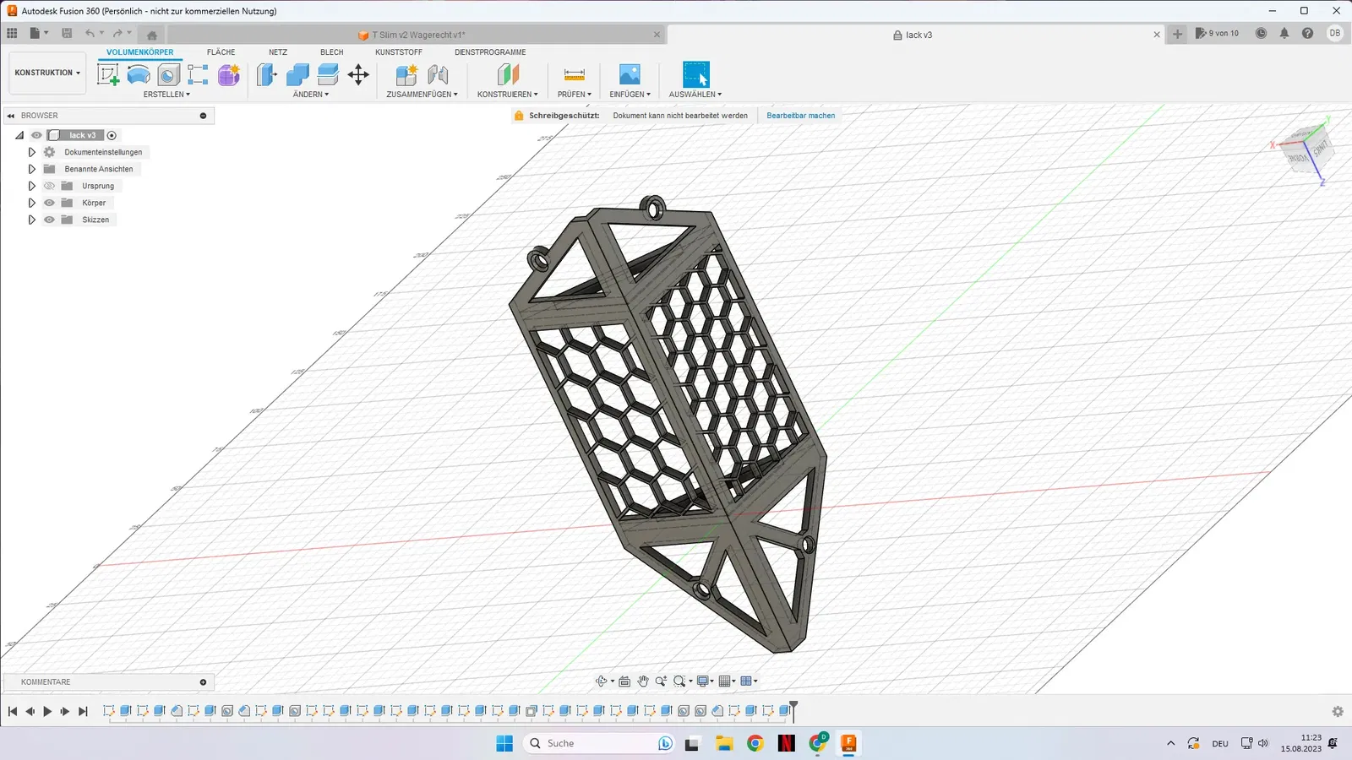
Task: Activate the Pan hand tool
Action: [643, 681]
